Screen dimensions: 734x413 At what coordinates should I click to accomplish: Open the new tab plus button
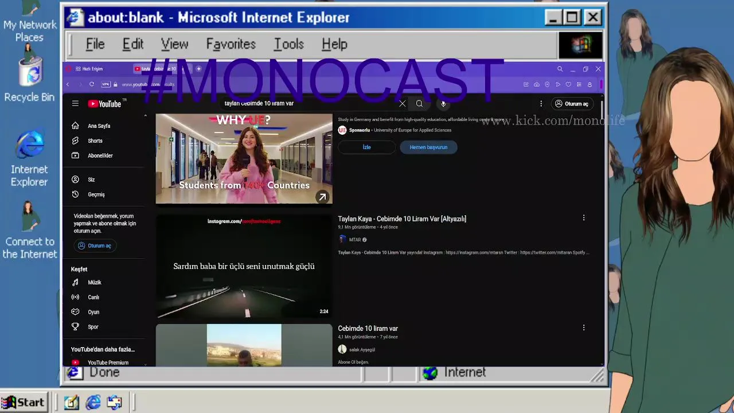pos(198,69)
